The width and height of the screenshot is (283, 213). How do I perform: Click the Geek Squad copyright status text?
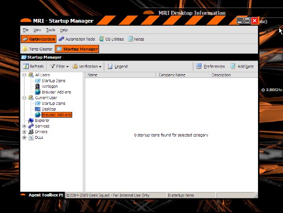click(x=108, y=196)
